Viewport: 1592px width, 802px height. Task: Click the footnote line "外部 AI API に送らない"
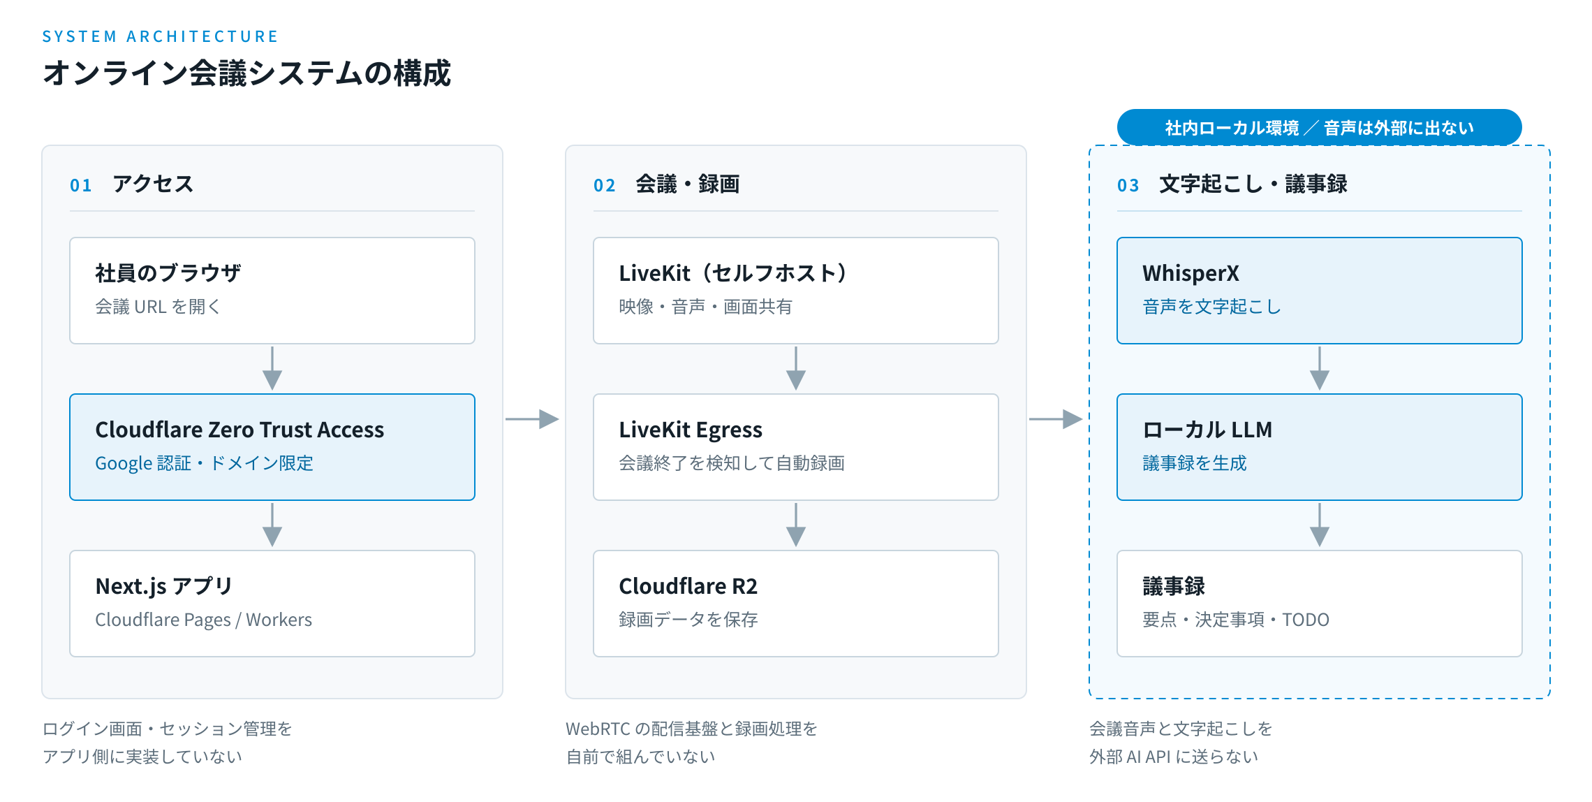pyautogui.click(x=1174, y=757)
